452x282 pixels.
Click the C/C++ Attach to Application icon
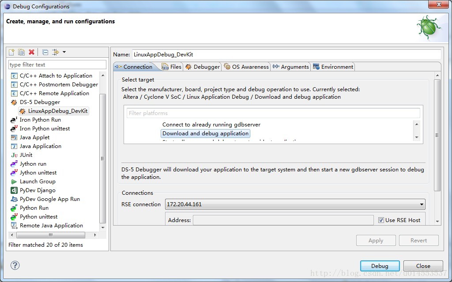pos(14,76)
